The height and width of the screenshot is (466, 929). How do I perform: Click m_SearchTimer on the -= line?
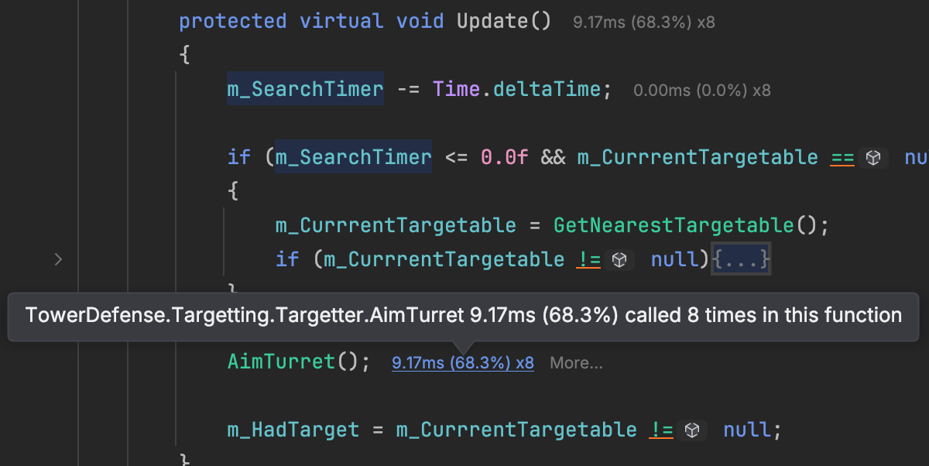[305, 89]
